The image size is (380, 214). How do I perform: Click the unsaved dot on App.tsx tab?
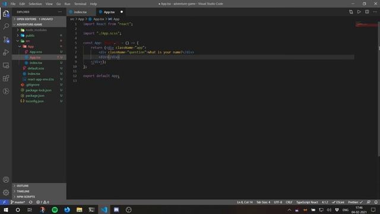coord(122,12)
